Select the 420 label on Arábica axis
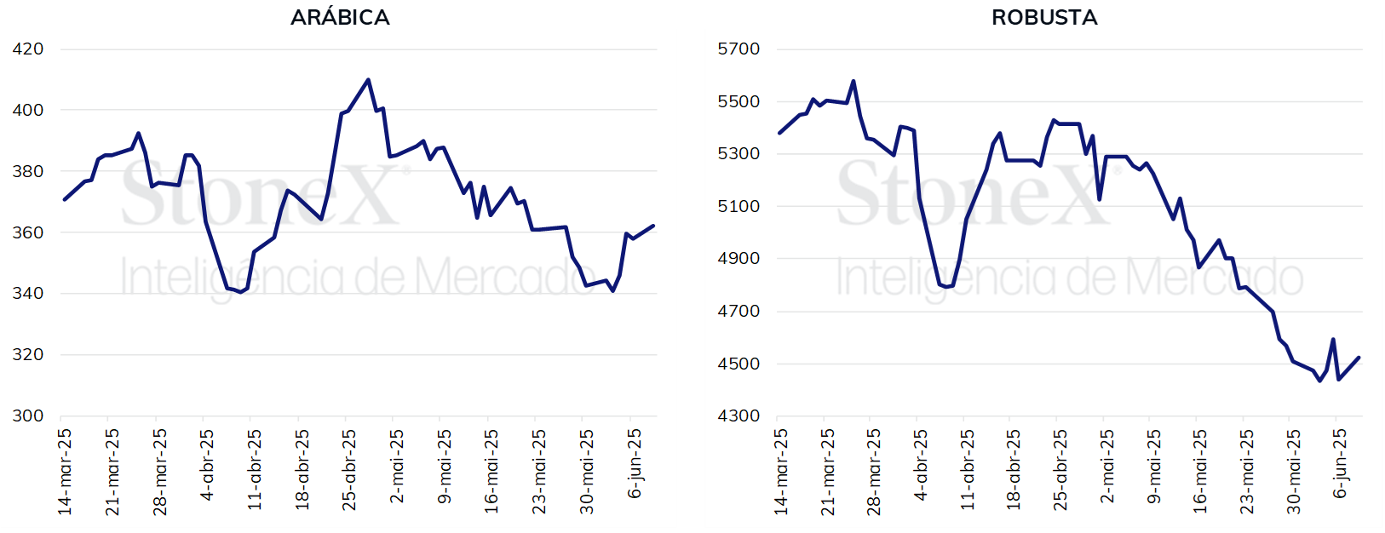 pos(28,49)
